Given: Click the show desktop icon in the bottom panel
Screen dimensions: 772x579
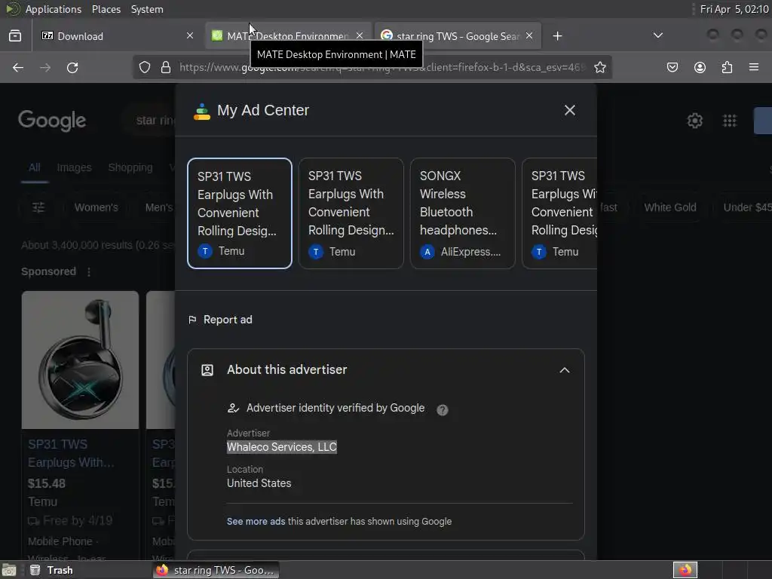Looking at the screenshot, I should (9, 570).
